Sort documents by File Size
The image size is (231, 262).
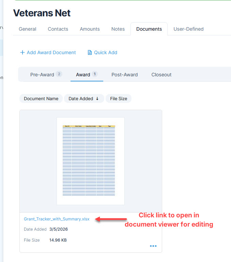pos(118,99)
